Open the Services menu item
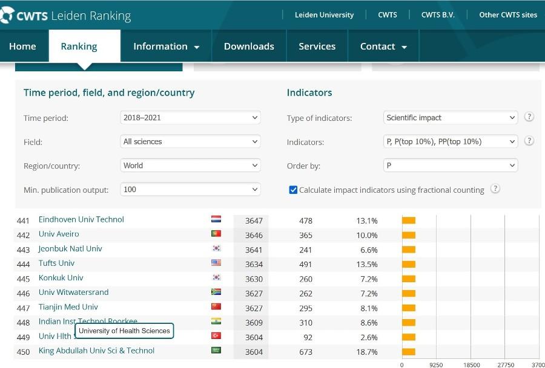This screenshot has width=545, height=368. click(317, 46)
